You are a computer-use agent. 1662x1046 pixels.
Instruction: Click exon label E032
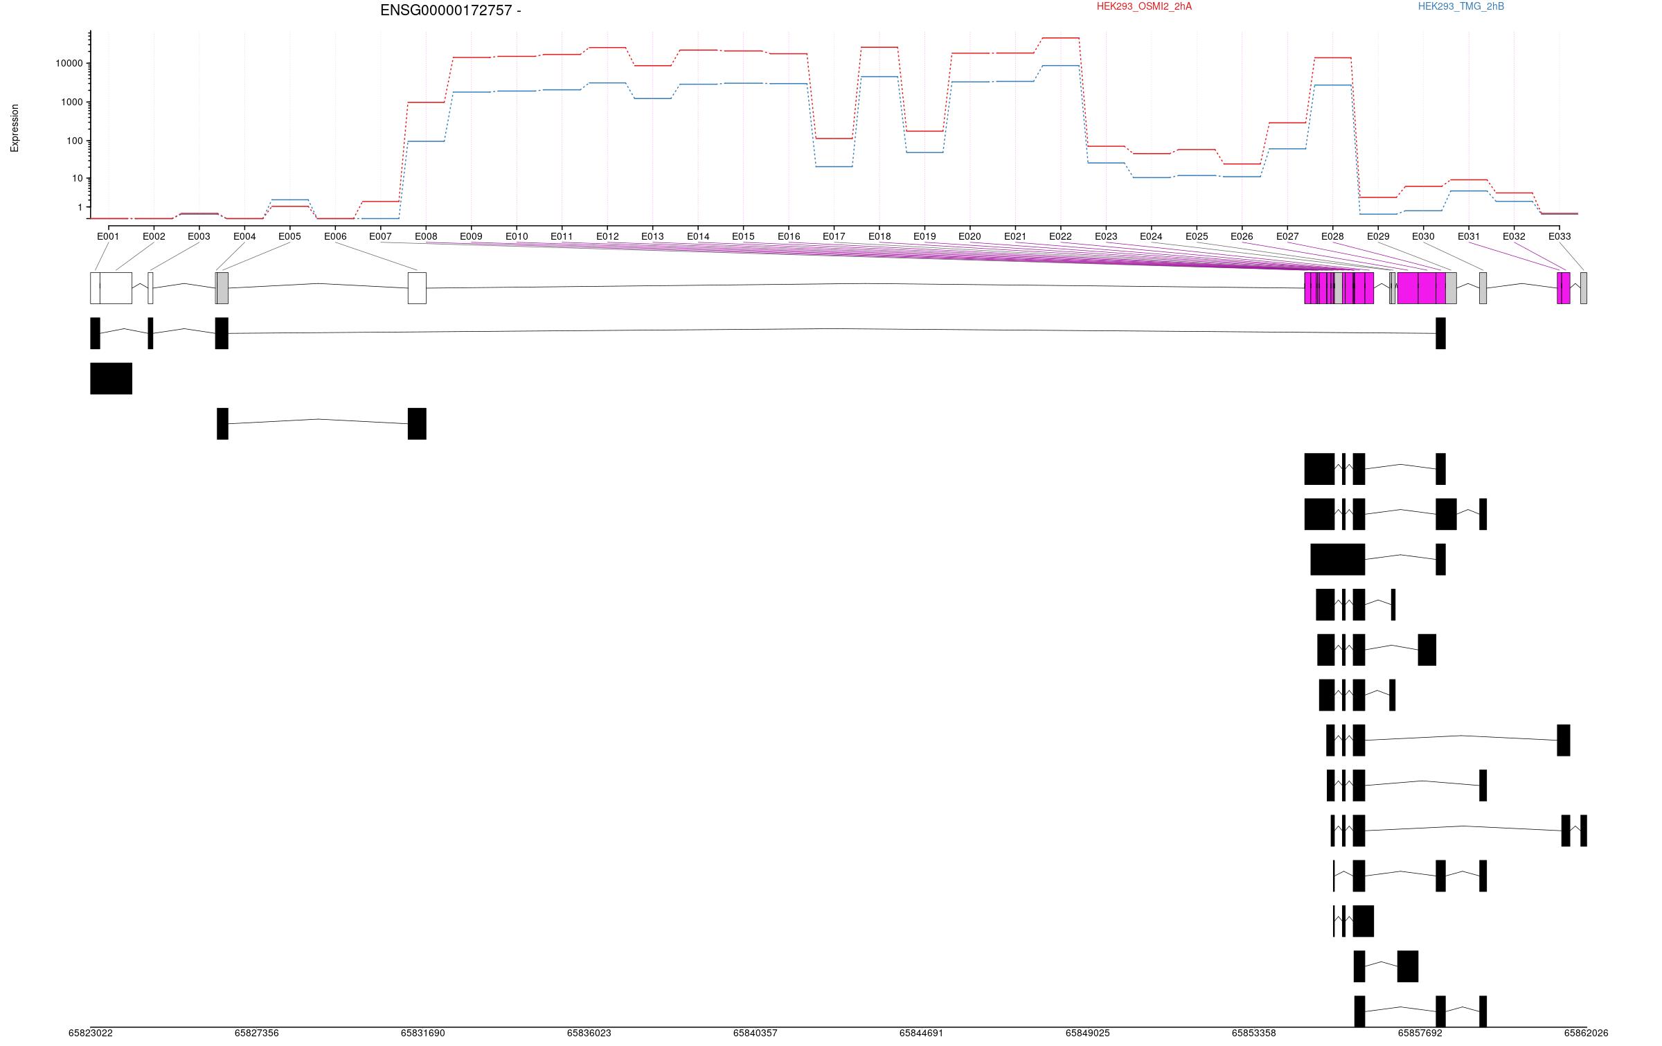(x=1514, y=236)
